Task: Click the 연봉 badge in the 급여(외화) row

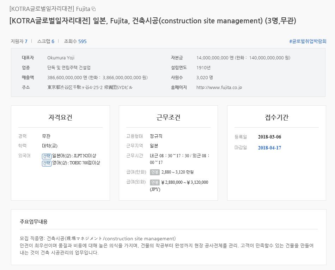Action: [155, 182]
